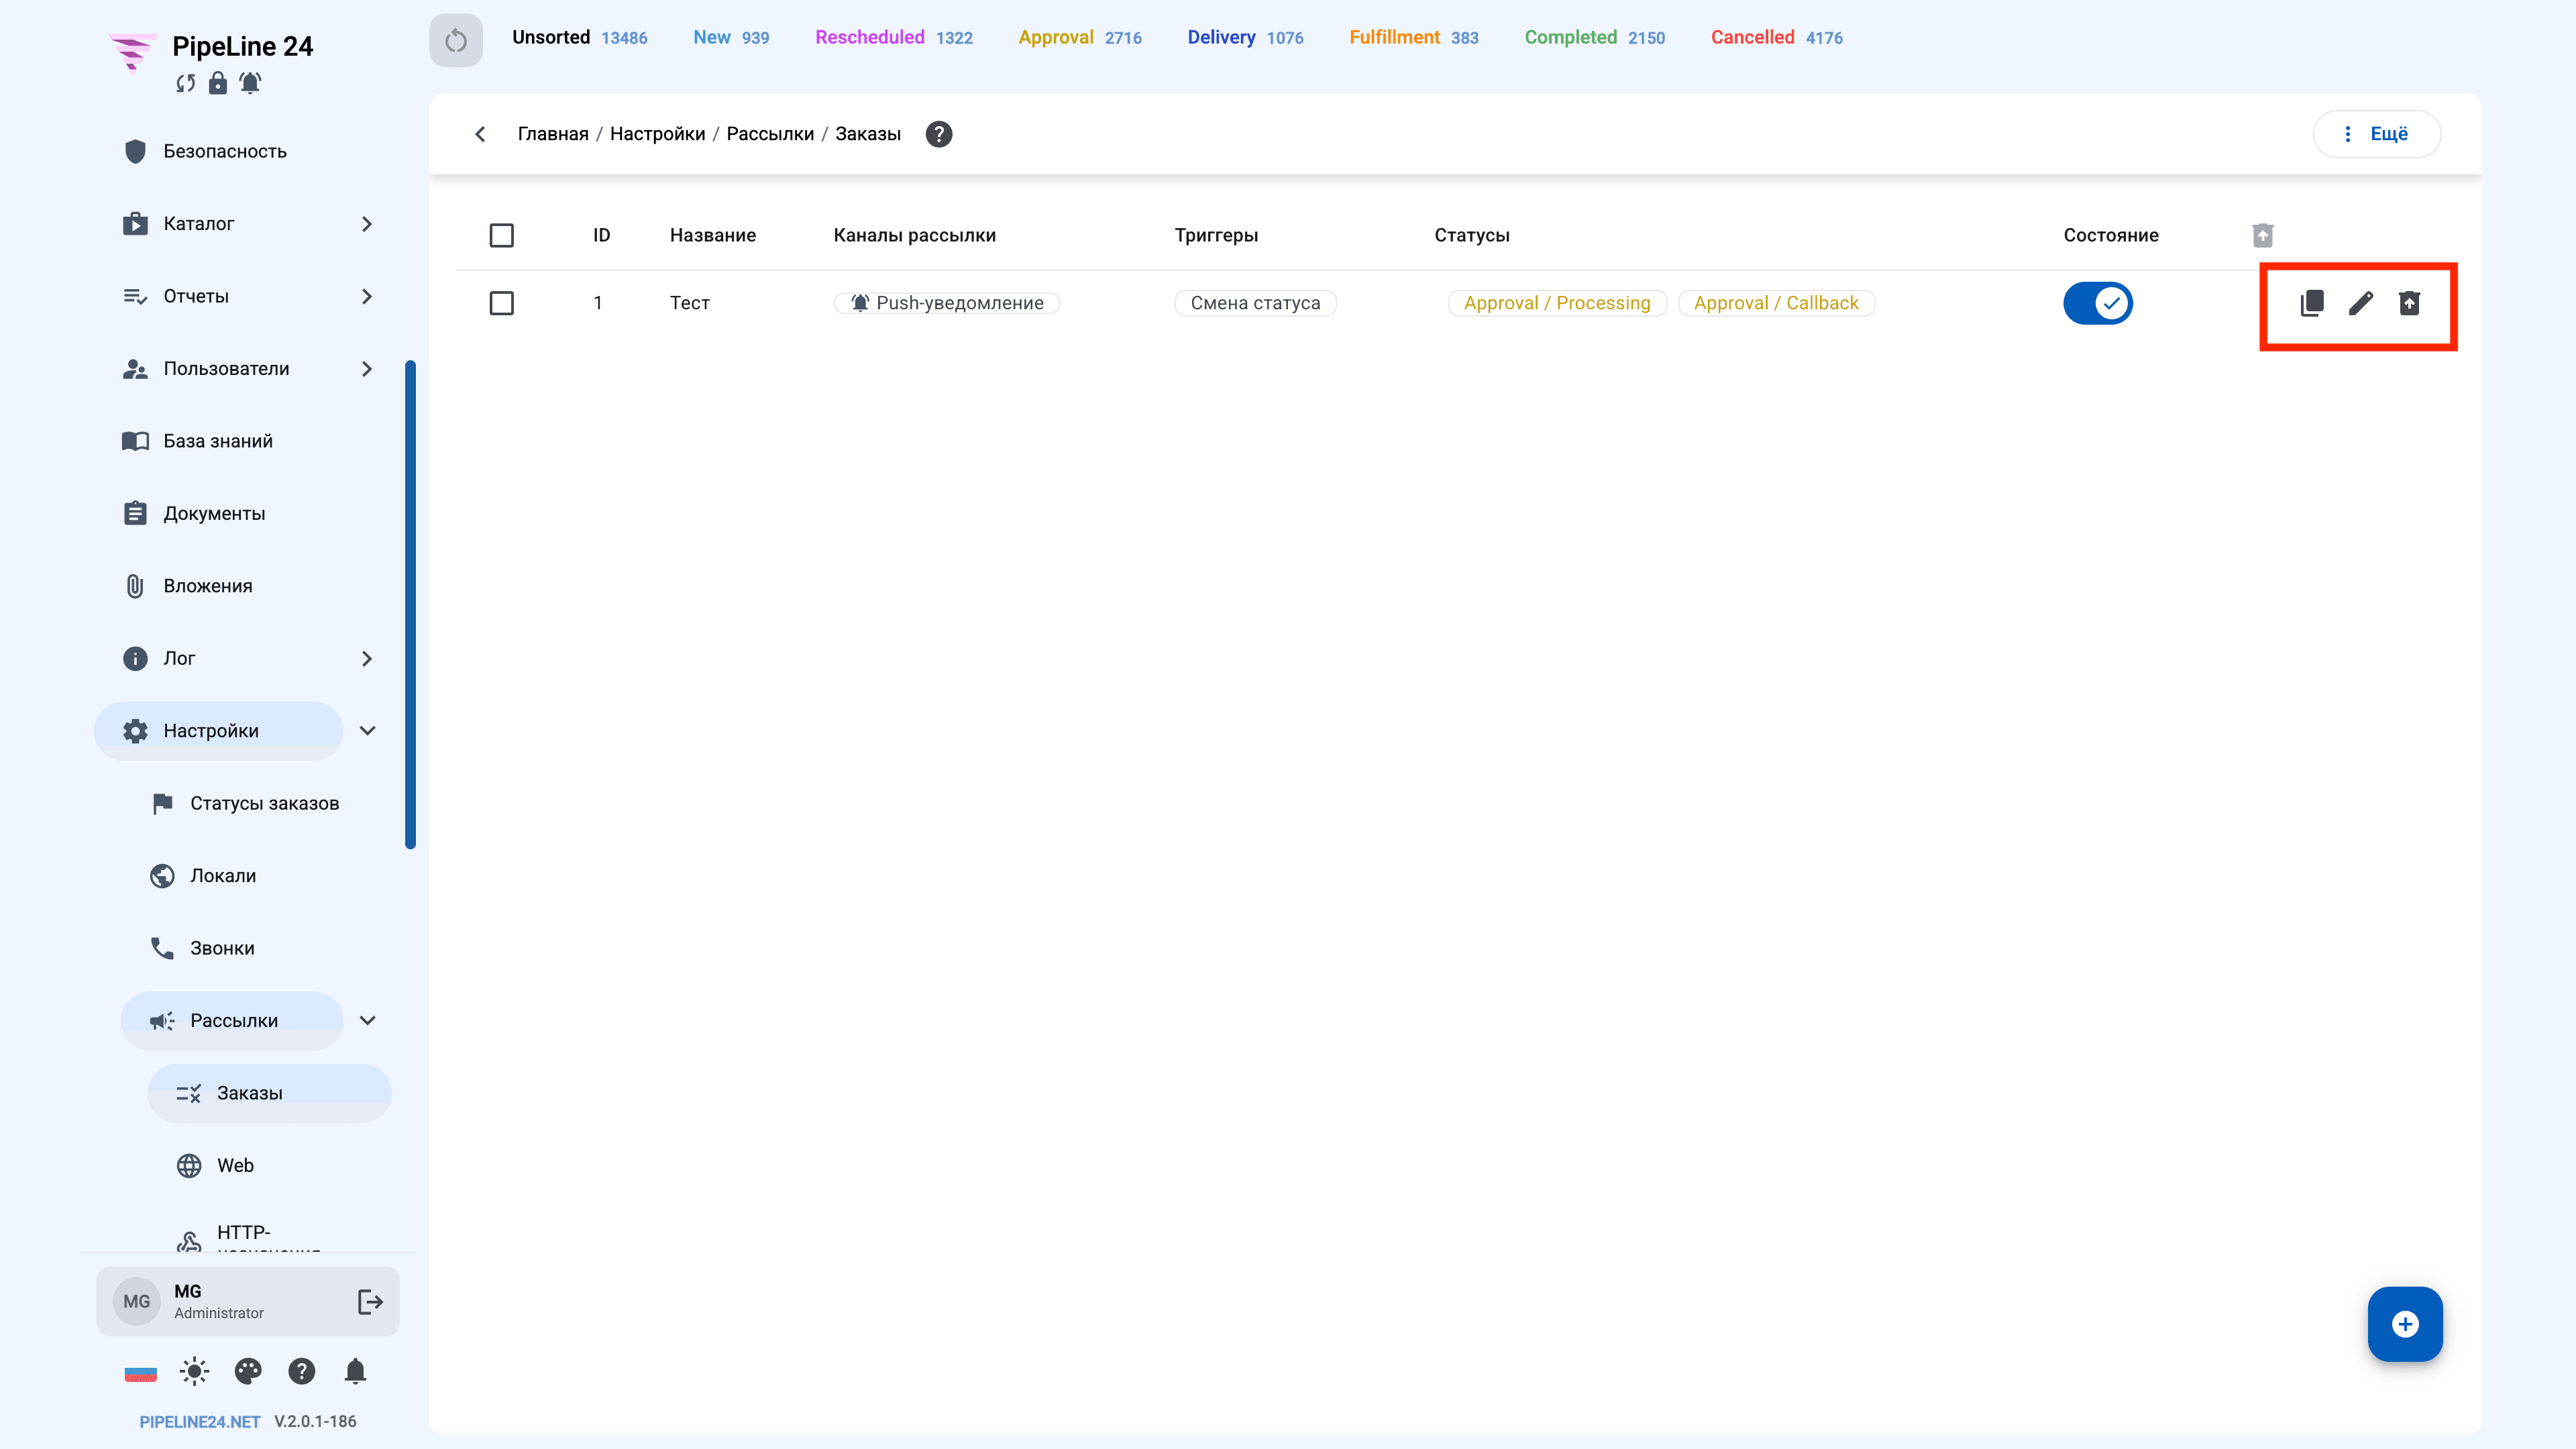Tick the checkbox for row Тест

[x=502, y=303]
